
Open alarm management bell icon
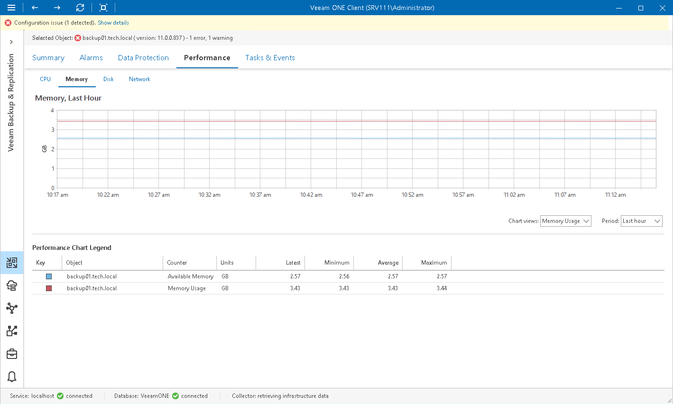pyautogui.click(x=12, y=376)
